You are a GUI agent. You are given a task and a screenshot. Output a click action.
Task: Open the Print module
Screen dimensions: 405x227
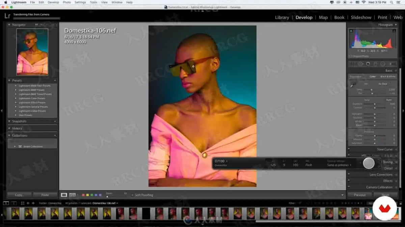(x=382, y=17)
